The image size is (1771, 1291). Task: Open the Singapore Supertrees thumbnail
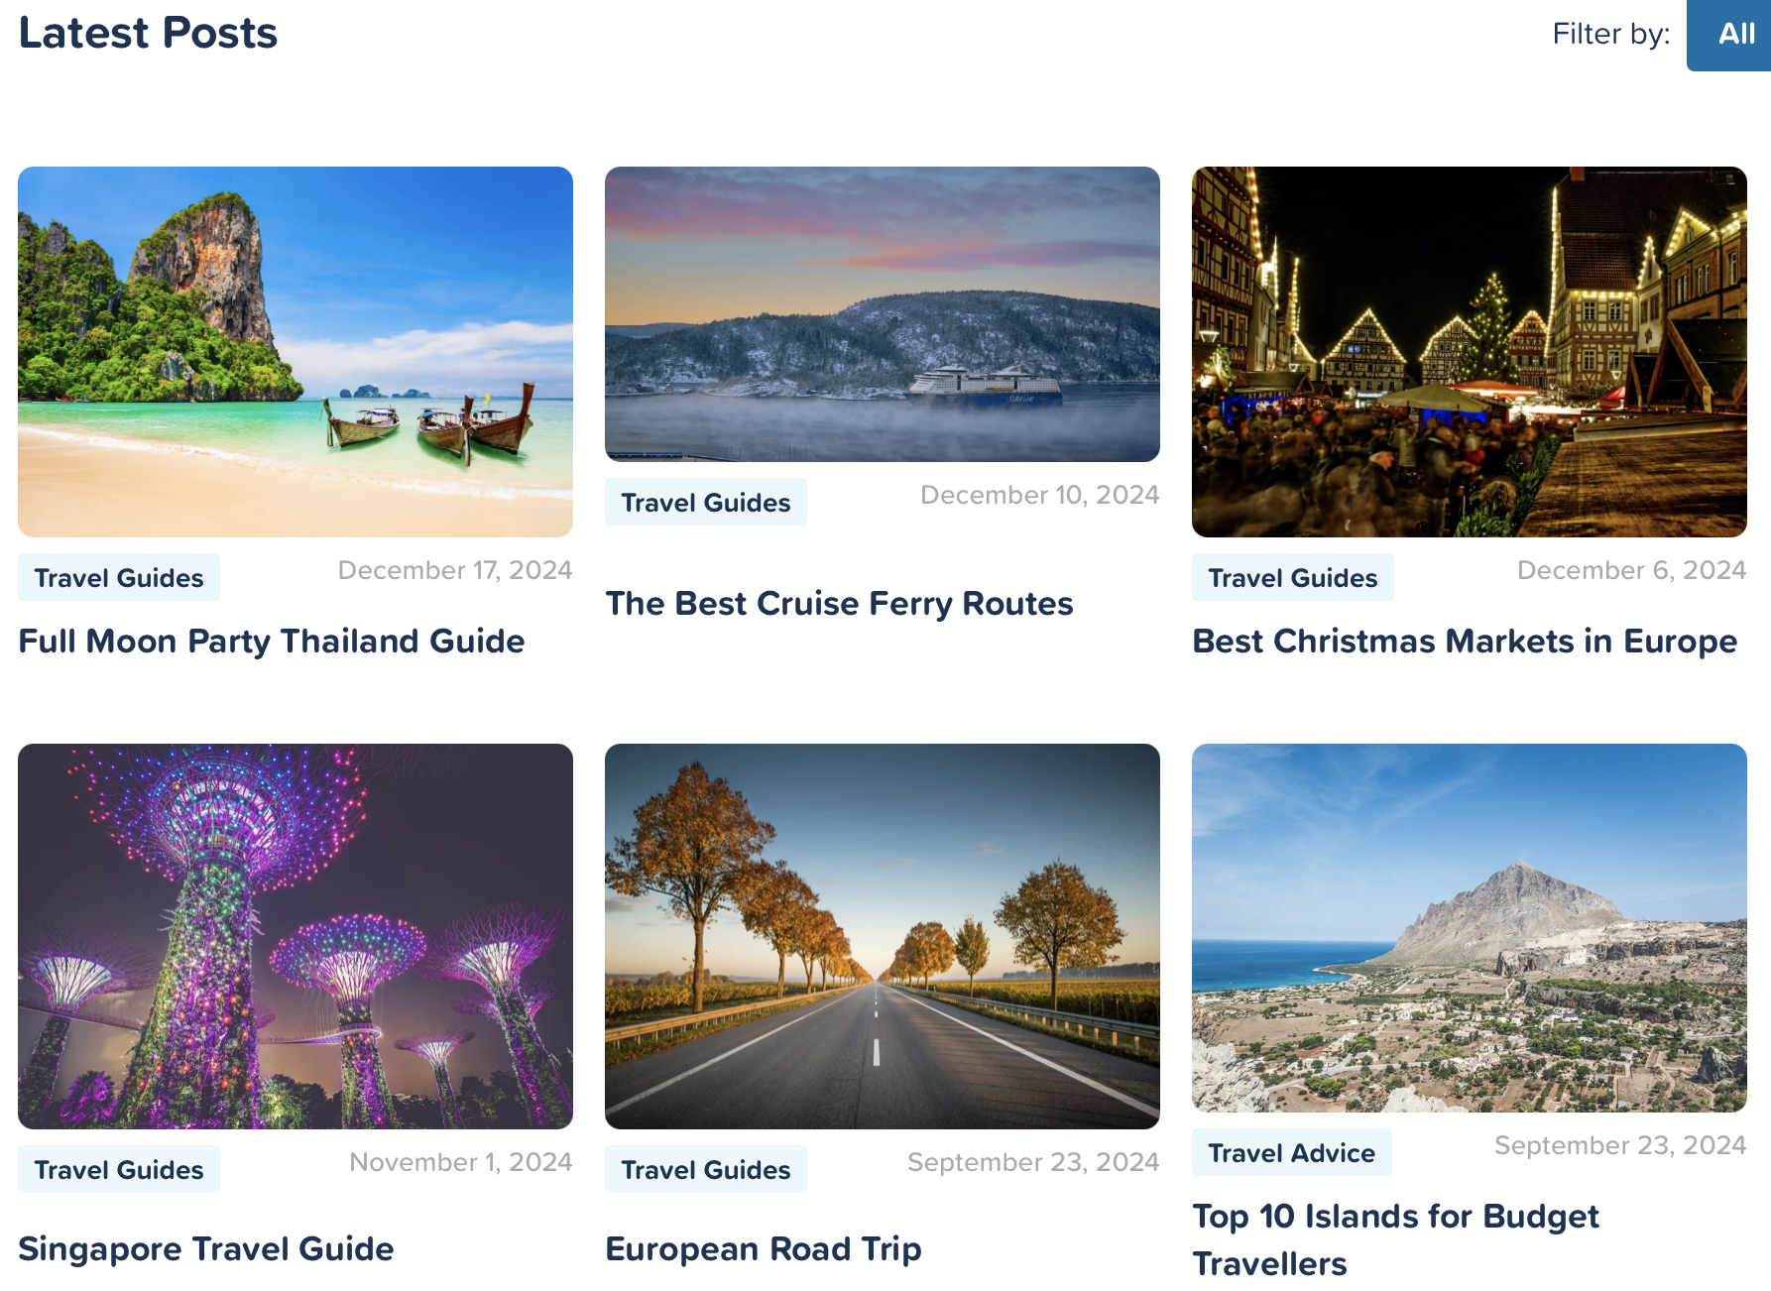pos(295,936)
